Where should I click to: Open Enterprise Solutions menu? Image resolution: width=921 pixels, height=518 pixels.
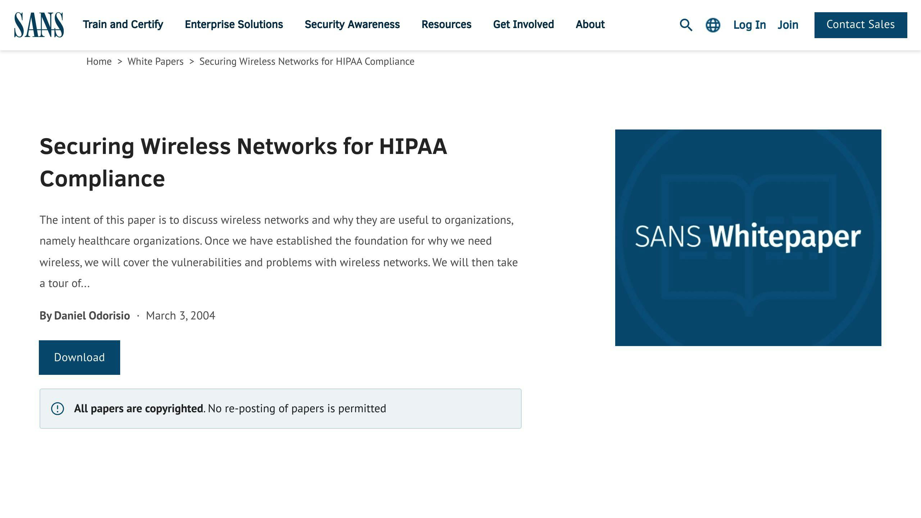(x=234, y=25)
